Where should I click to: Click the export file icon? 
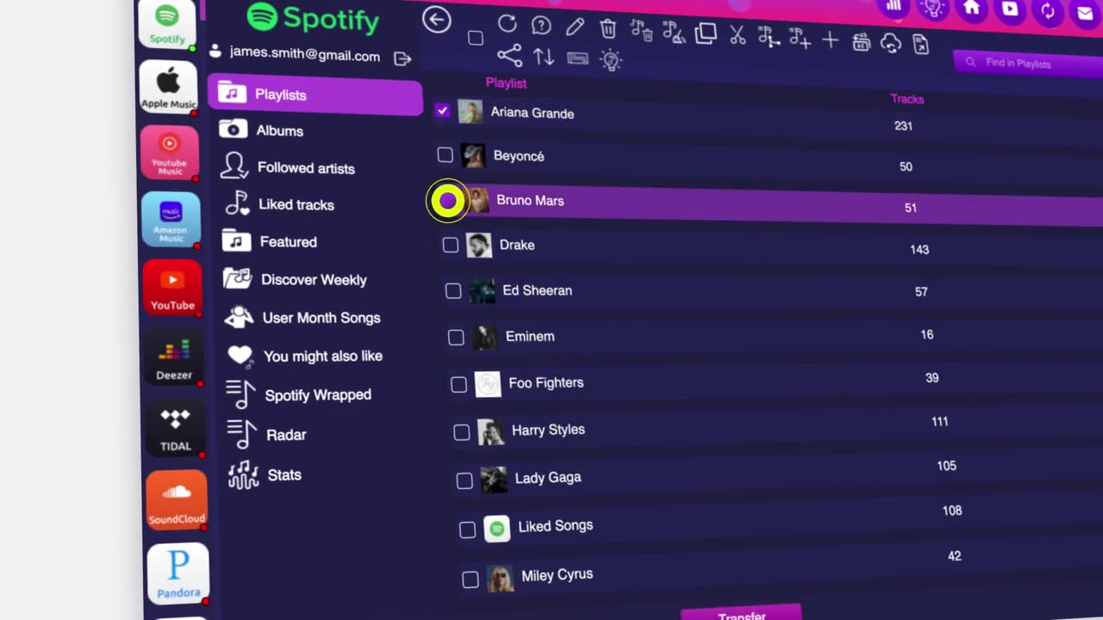[921, 44]
